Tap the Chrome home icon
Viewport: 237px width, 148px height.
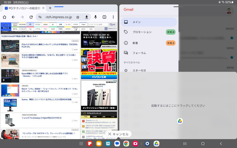click(x=4, y=17)
